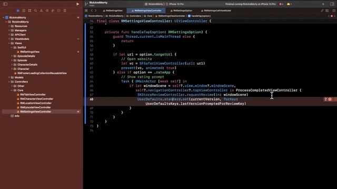Expand the CharacterDetails folder
Screen dimensions: 337x189
coord(12,65)
